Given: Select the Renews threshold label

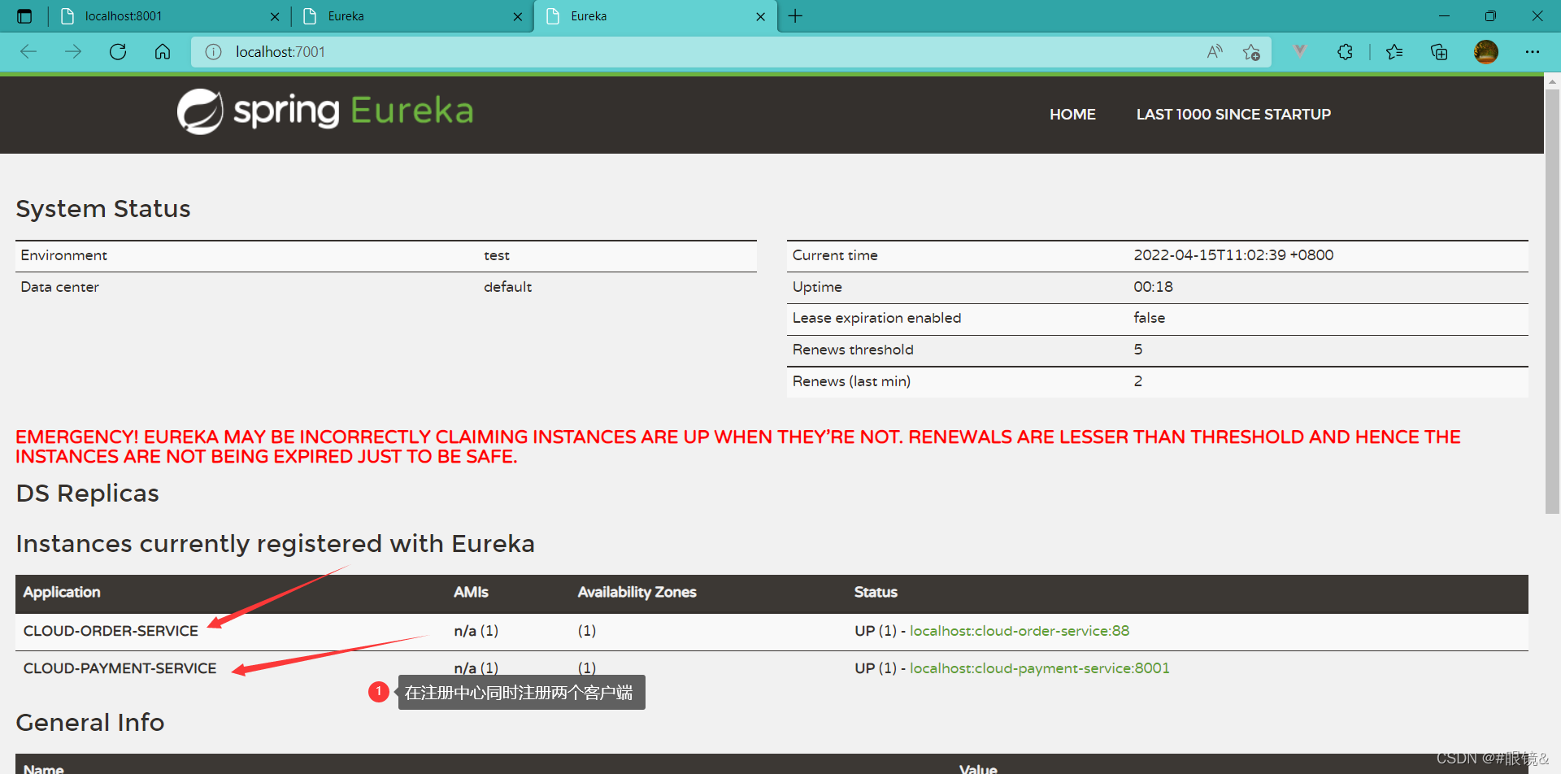Looking at the screenshot, I should tap(853, 350).
